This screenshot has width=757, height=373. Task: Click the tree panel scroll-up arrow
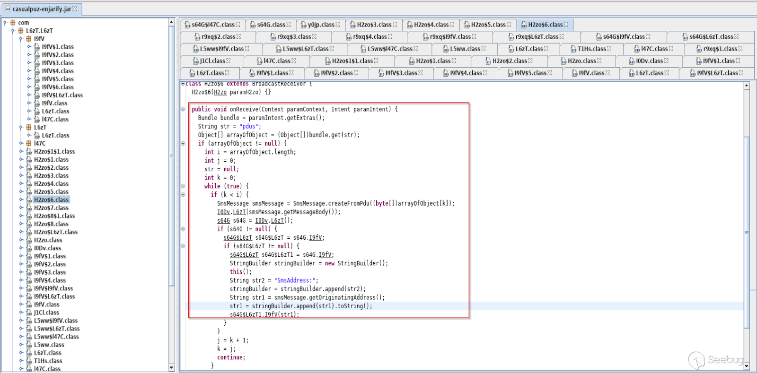click(x=171, y=23)
